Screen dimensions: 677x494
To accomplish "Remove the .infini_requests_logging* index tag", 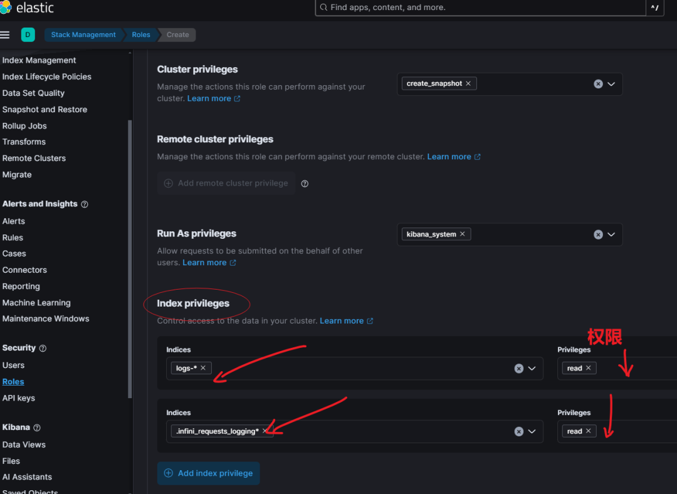I will tap(265, 431).
